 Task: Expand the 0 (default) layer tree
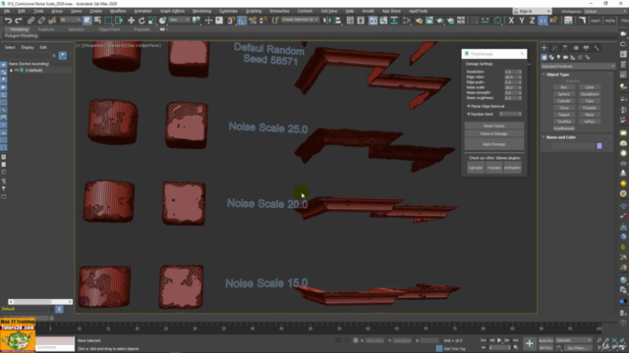point(11,71)
